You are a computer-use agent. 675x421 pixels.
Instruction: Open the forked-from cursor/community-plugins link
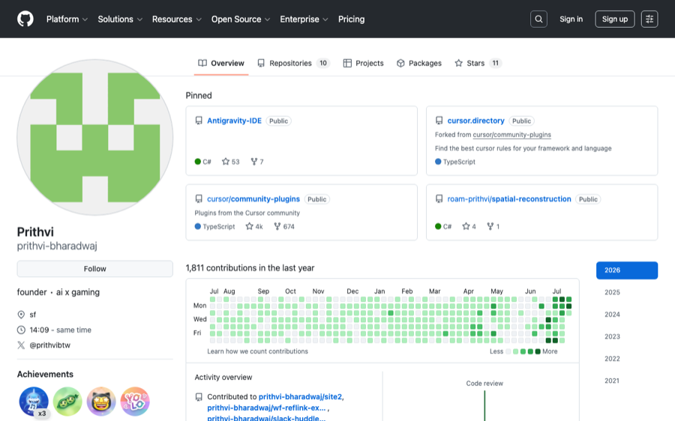(511, 135)
